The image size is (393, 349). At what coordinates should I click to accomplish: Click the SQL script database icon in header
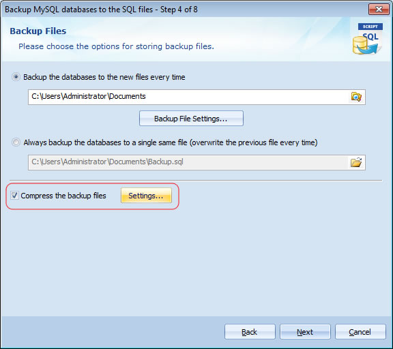pyautogui.click(x=368, y=39)
